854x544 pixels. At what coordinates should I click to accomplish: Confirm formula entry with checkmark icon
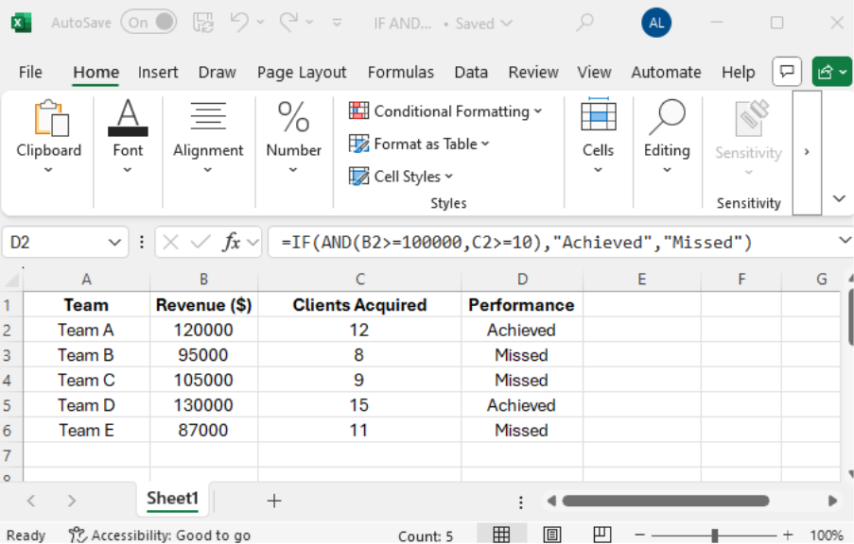(200, 242)
